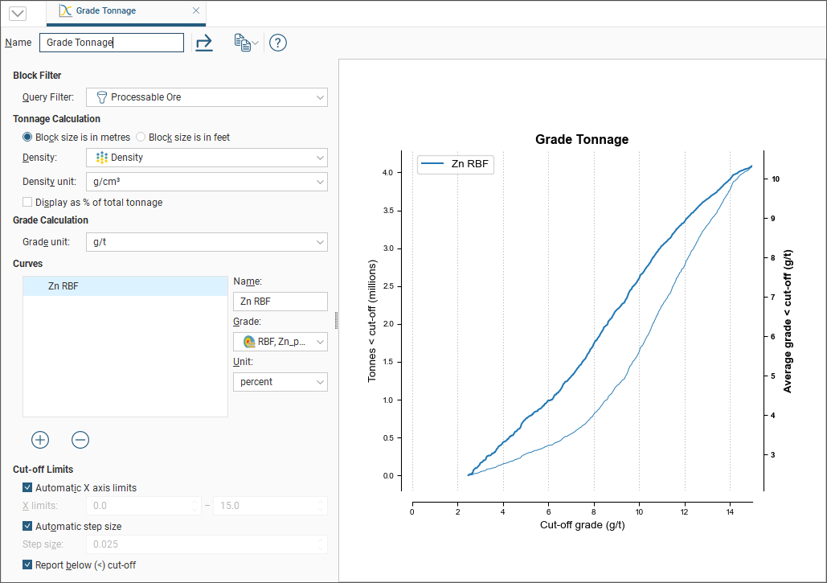Screen dimensions: 827x583
Task: Open the copy options icon menu
Action: click(245, 43)
